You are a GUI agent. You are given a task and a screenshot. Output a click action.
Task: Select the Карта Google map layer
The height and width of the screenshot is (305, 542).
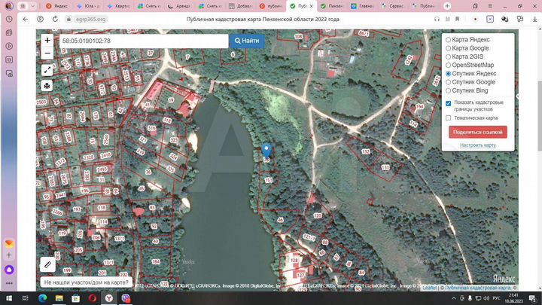pyautogui.click(x=449, y=48)
